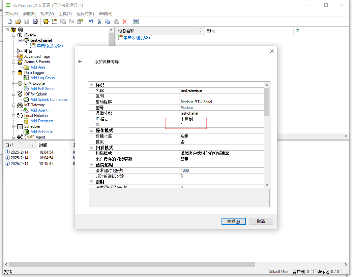Viewport: 352px width, 277px height.
Task: Open the 工具(T) menu
Action: click(x=65, y=14)
